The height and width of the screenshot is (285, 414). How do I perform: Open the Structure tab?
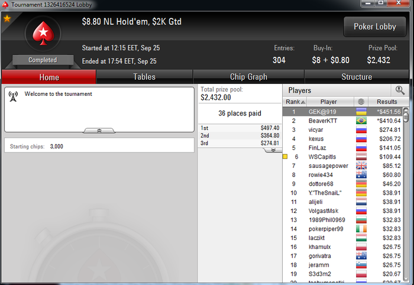click(x=357, y=77)
